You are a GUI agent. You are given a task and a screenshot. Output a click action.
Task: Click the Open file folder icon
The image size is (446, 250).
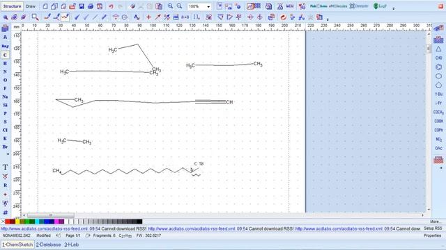pyautogui.click(x=72, y=6)
